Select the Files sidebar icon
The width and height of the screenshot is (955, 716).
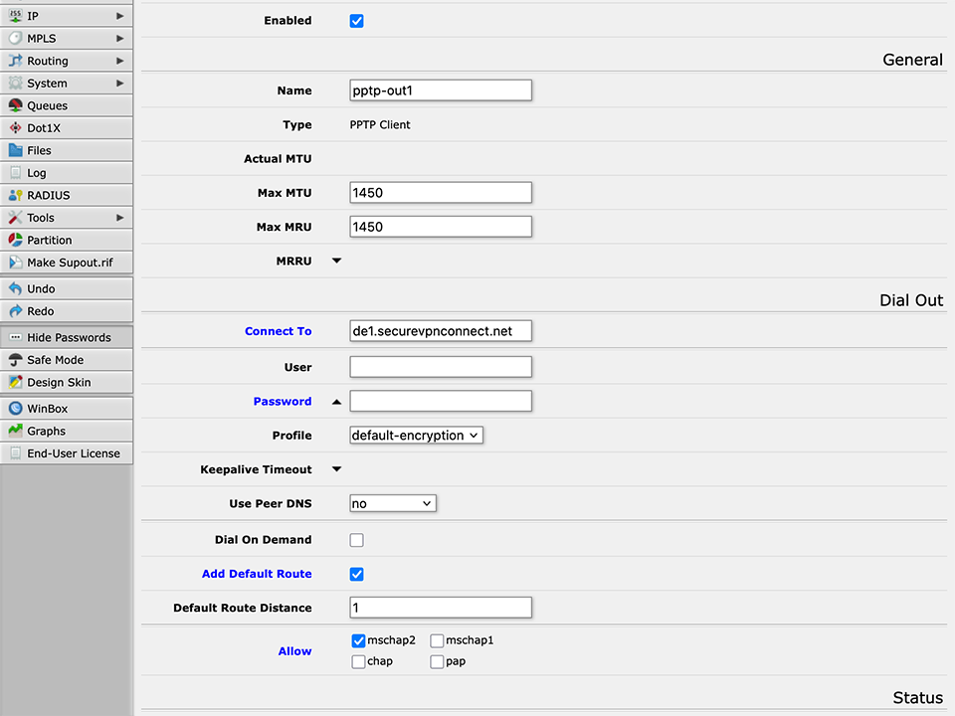pyautogui.click(x=13, y=150)
